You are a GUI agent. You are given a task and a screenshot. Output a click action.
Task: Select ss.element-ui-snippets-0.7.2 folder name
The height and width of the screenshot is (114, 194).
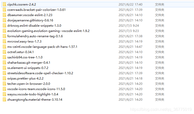tap(28, 68)
